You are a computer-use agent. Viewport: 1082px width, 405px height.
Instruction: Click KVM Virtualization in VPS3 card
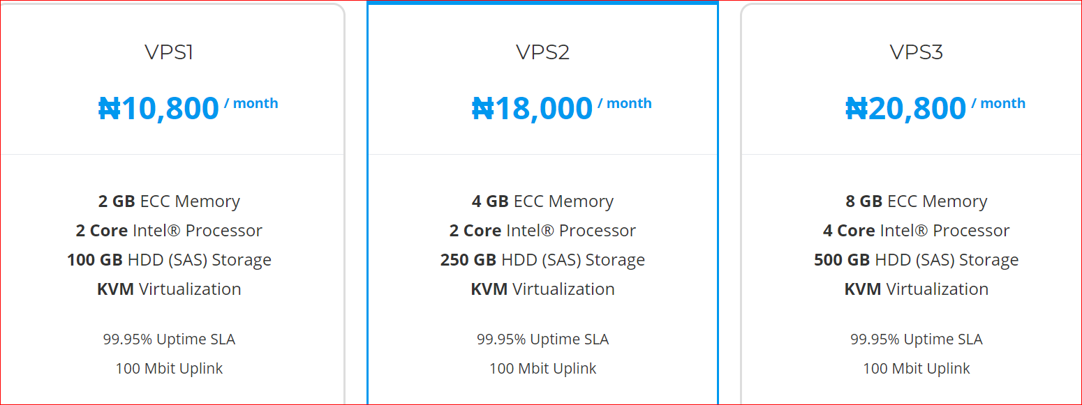point(916,289)
